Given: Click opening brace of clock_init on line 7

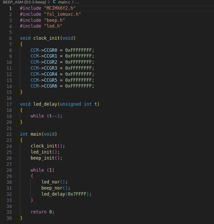Looking at the screenshot, I should (x=21, y=44).
